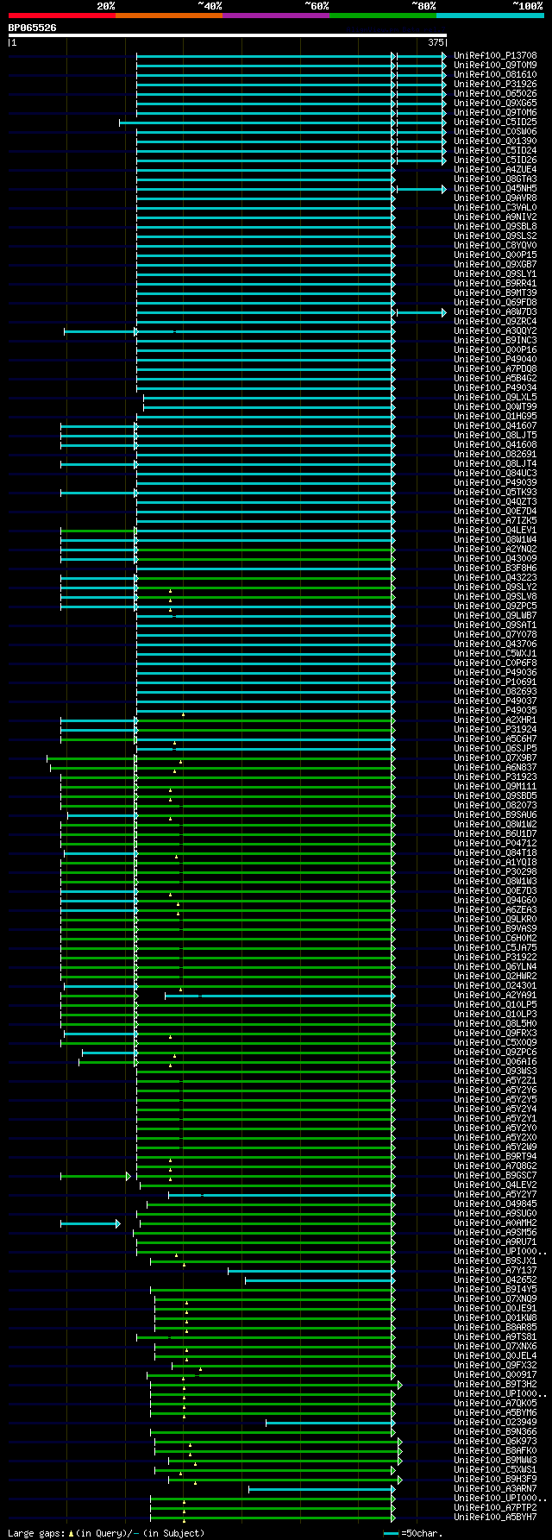Select label UniRef100_A4ZUE4
The height and width of the screenshot is (1540, 552).
(495, 170)
